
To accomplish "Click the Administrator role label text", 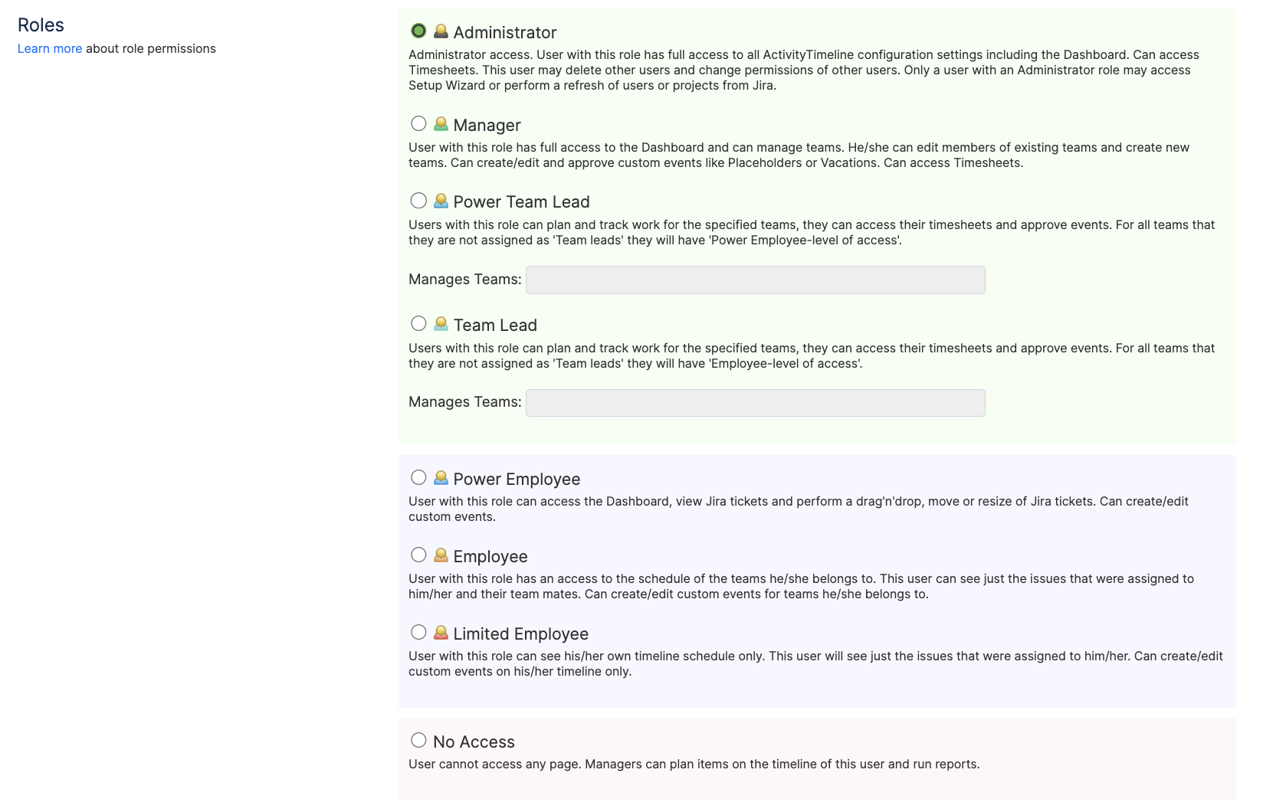I will (x=504, y=33).
